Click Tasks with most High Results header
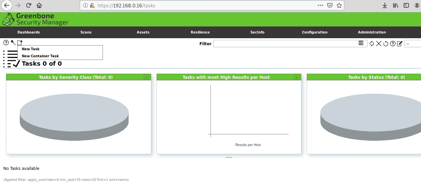 226,77
